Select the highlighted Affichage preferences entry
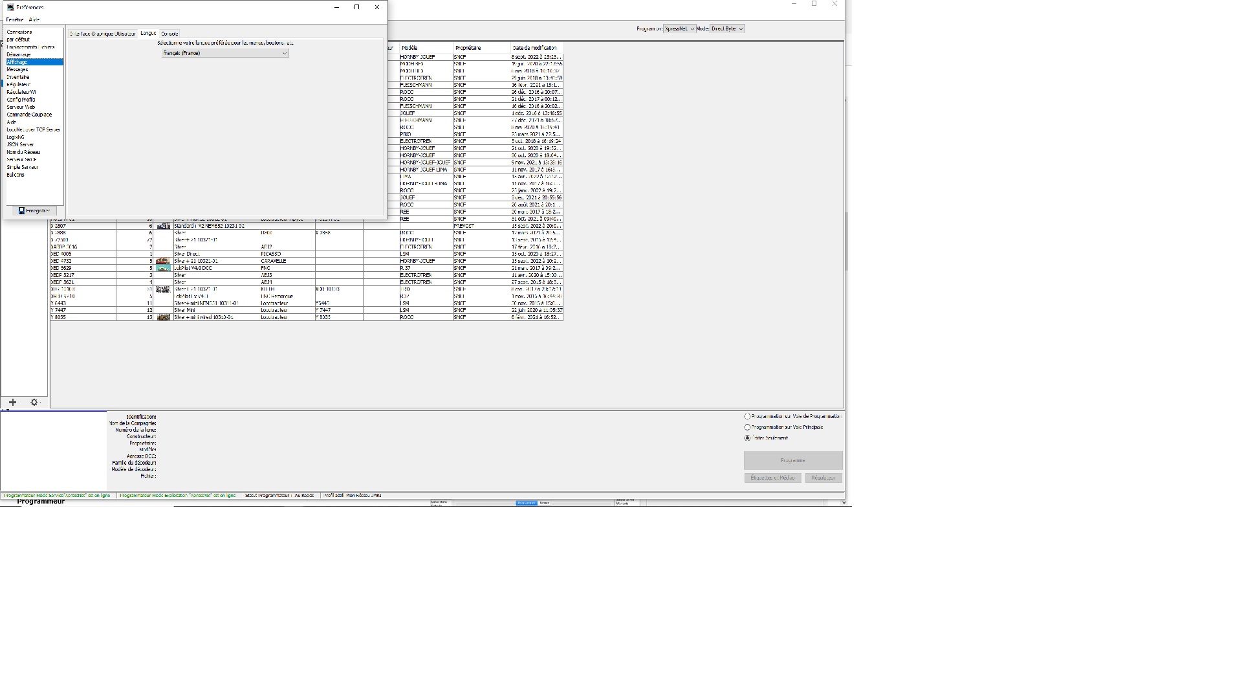1242x699 pixels. [34, 62]
